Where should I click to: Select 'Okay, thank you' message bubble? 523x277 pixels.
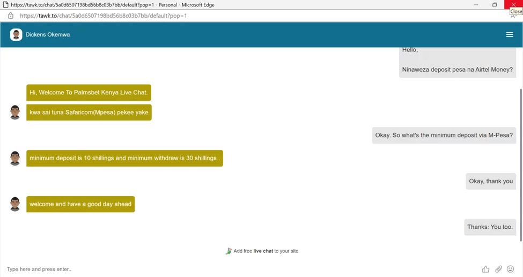[x=491, y=181]
